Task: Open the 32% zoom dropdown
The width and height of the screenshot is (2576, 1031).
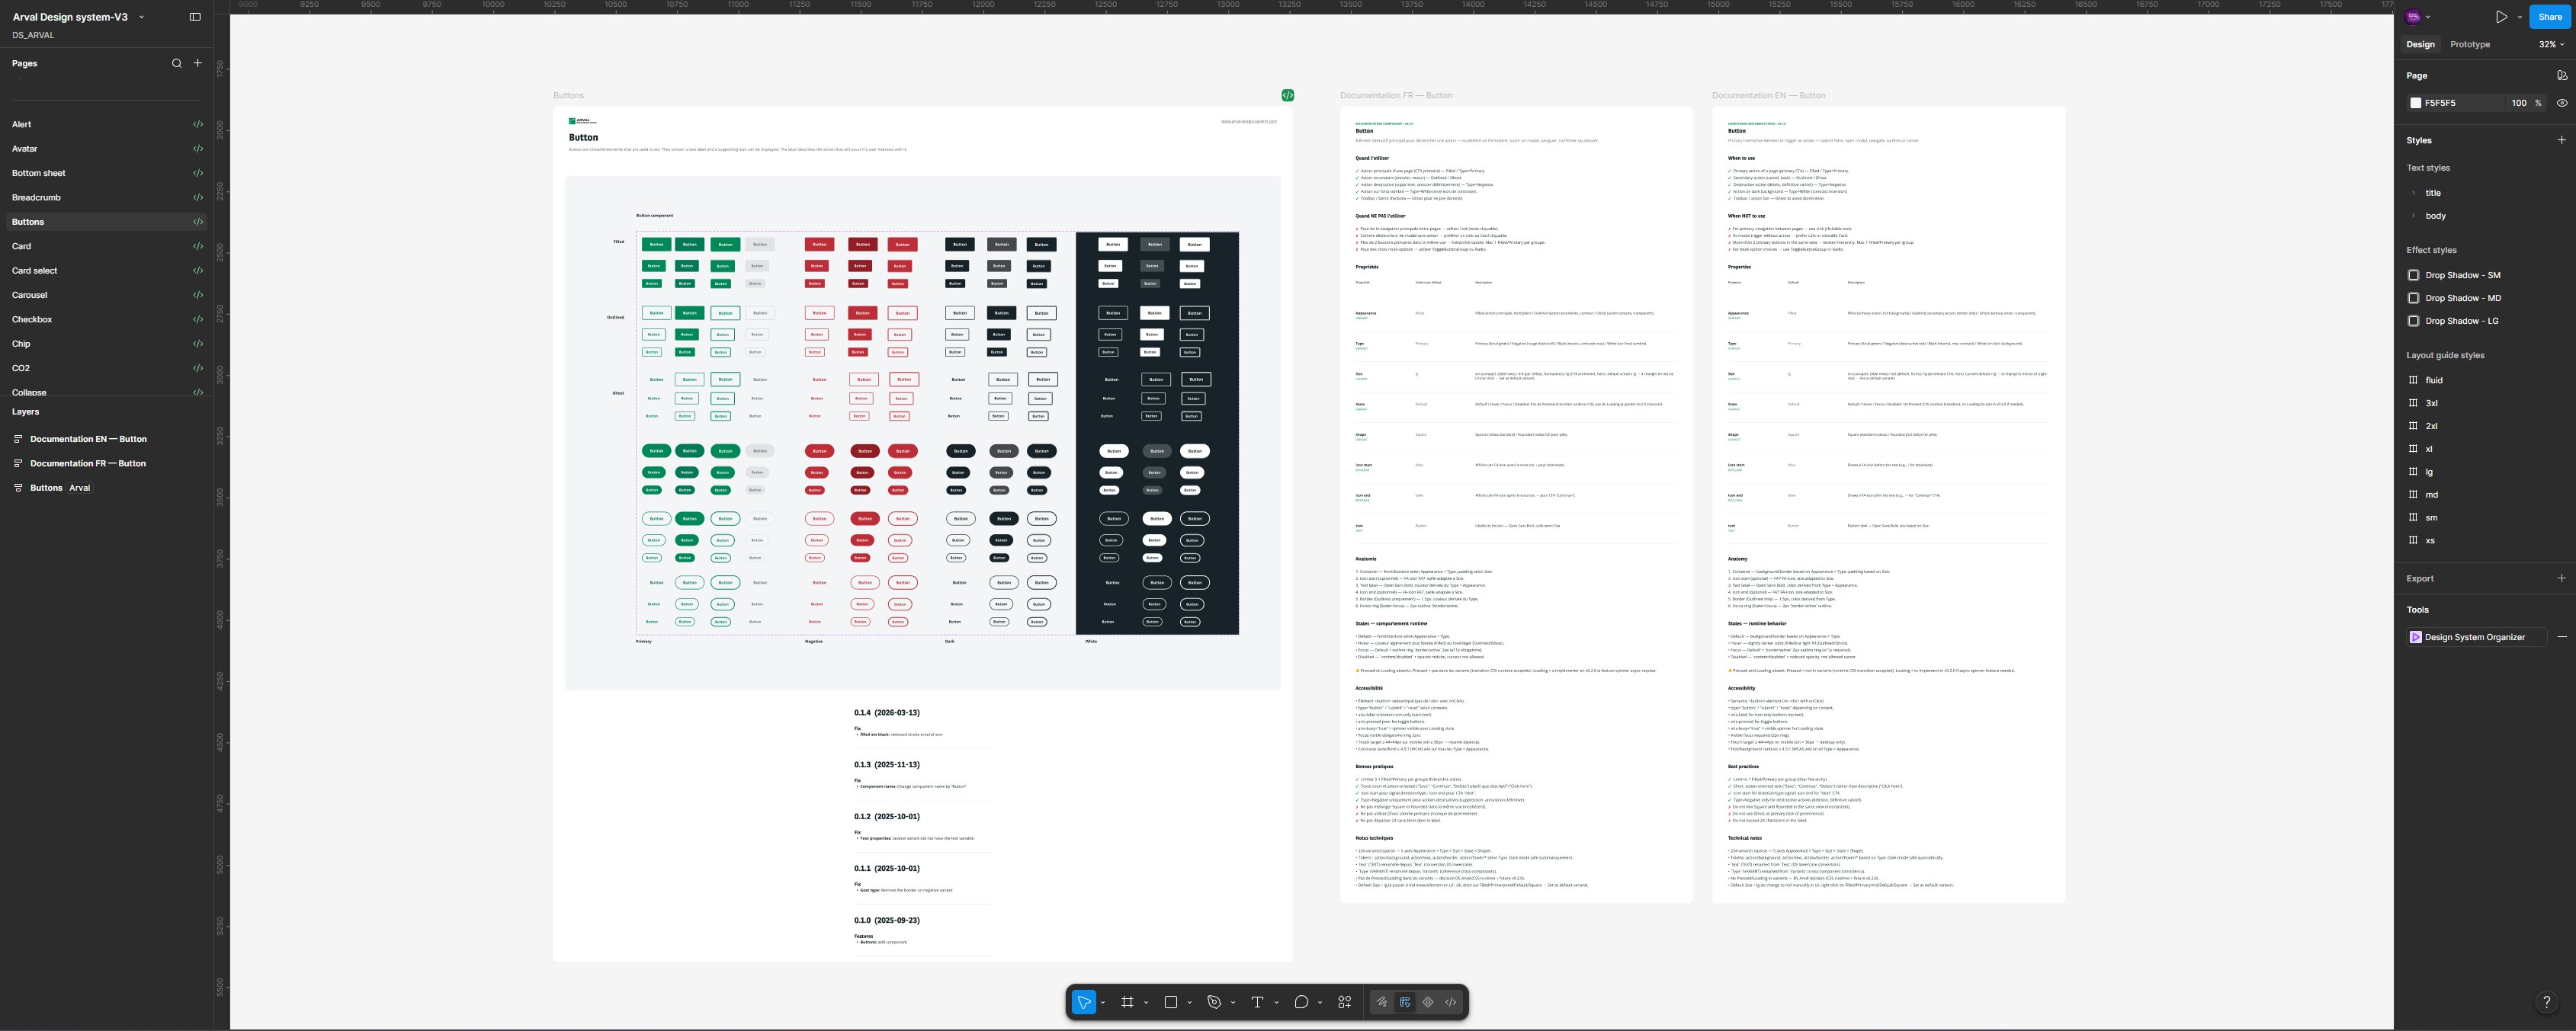Action: coord(2551,45)
